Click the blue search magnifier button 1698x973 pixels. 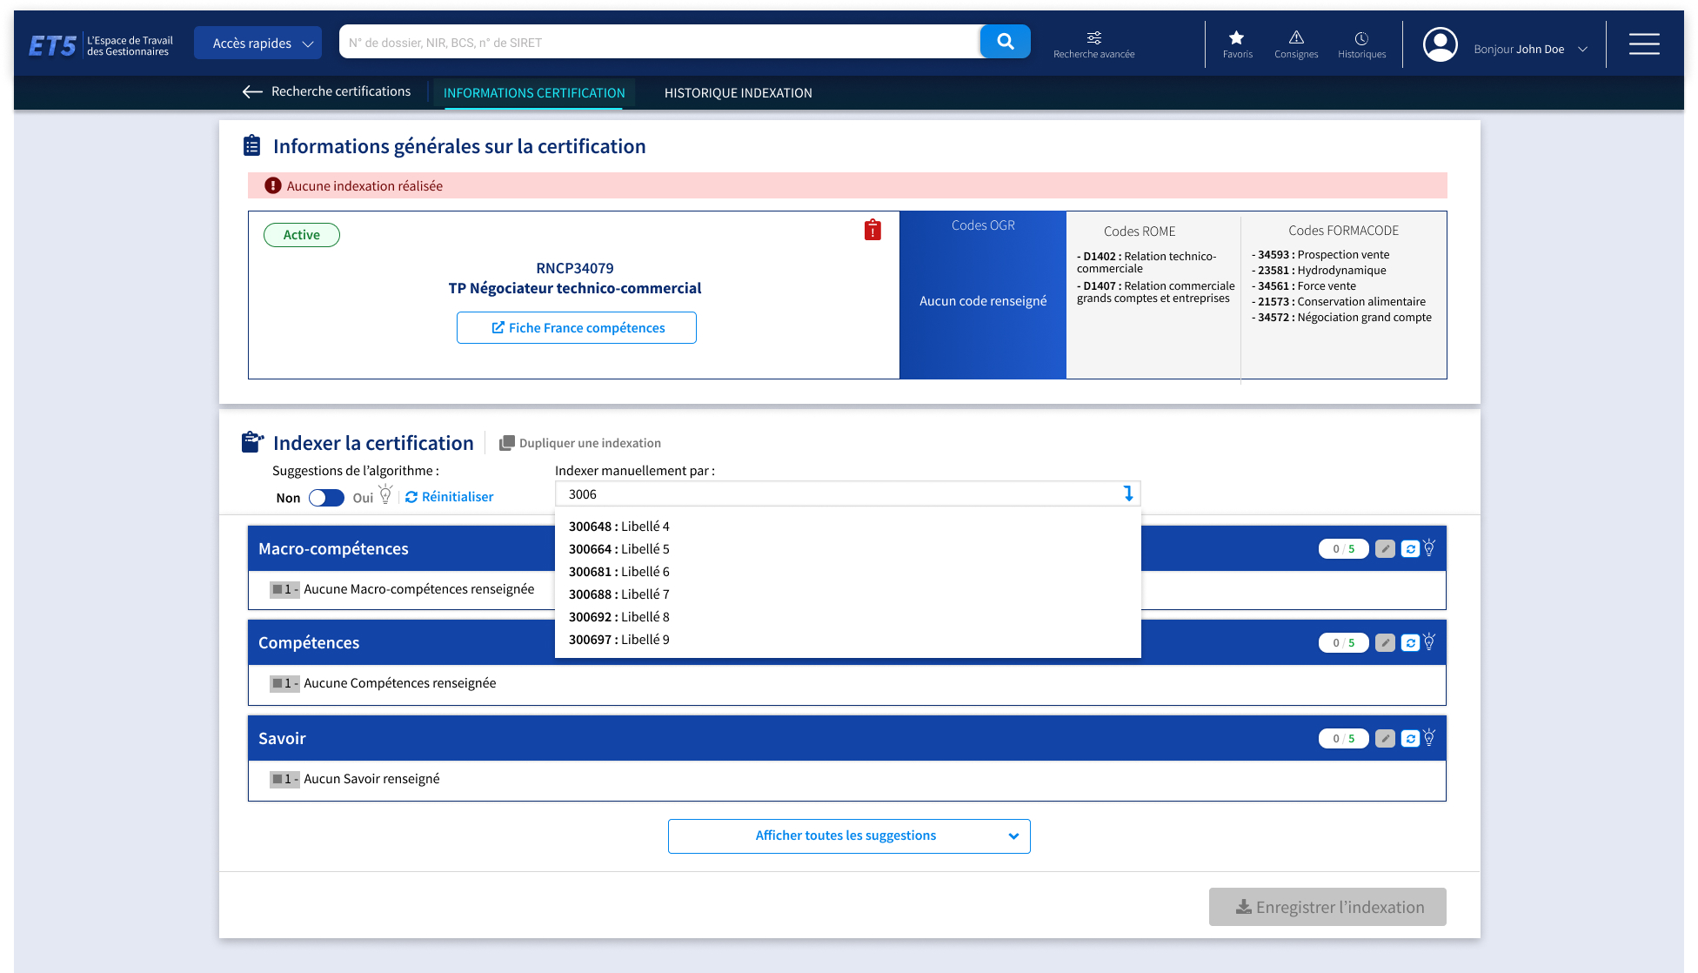point(1005,42)
